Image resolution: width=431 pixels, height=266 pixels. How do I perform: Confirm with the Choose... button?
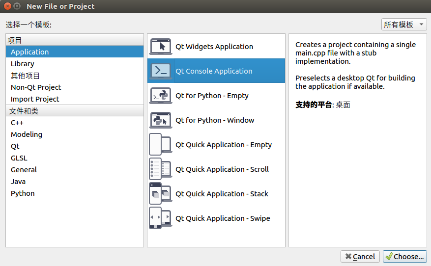(404, 256)
